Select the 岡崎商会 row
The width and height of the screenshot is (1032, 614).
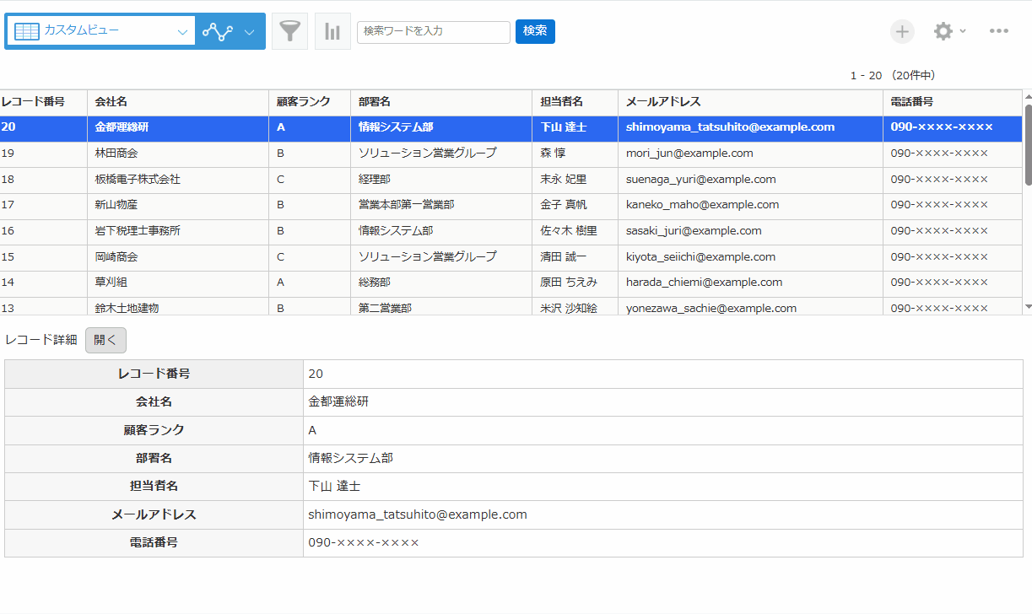tap(511, 258)
